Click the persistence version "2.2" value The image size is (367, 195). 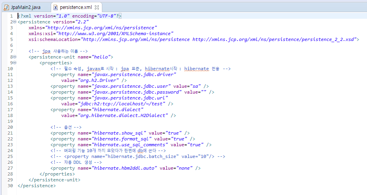82,22
